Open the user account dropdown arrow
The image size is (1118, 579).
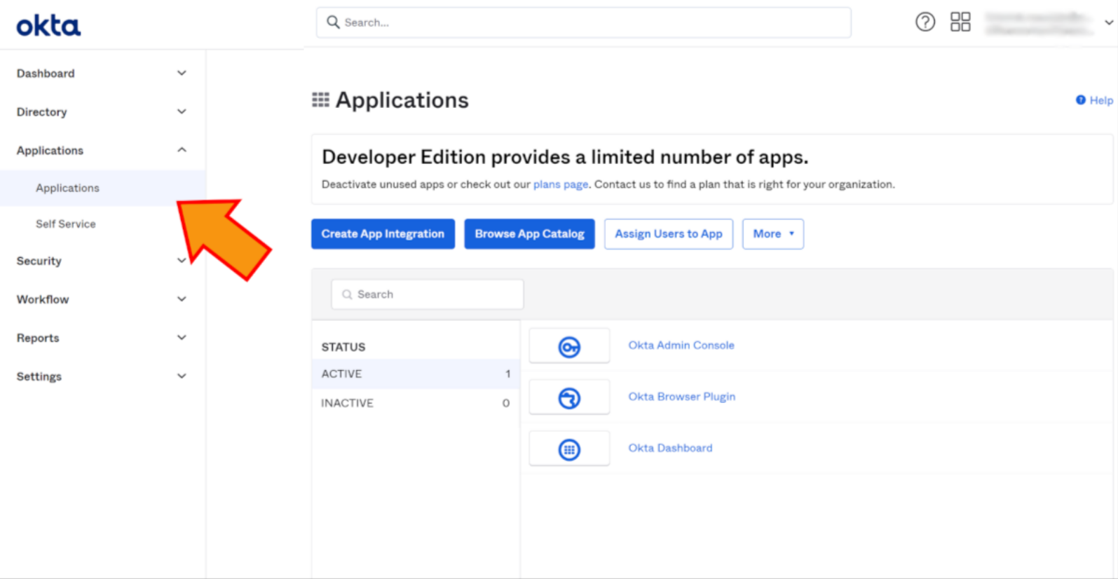[1109, 22]
